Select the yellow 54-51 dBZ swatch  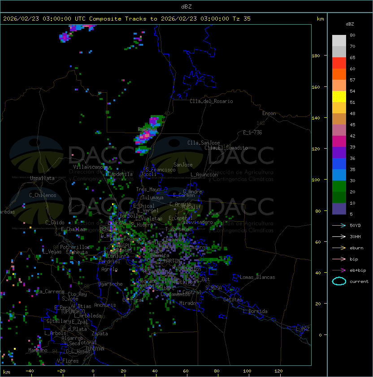pyautogui.click(x=339, y=97)
